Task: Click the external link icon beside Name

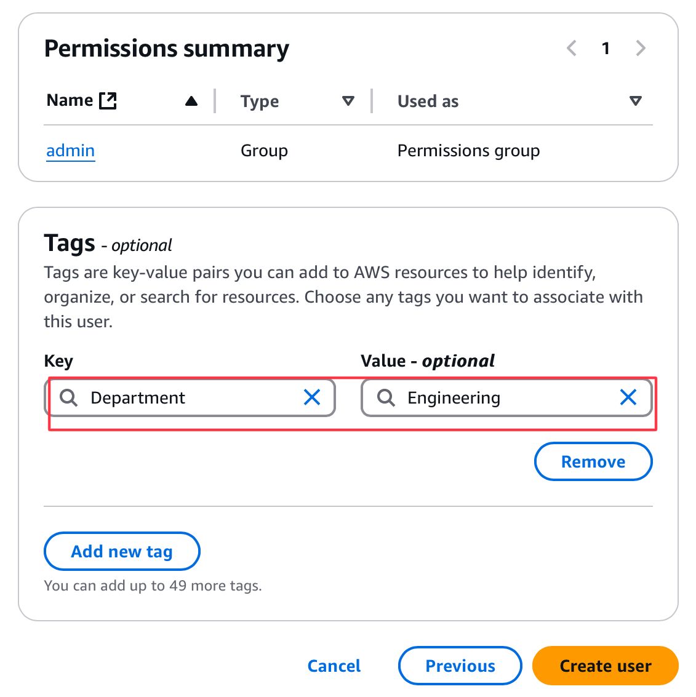Action: pyautogui.click(x=108, y=101)
